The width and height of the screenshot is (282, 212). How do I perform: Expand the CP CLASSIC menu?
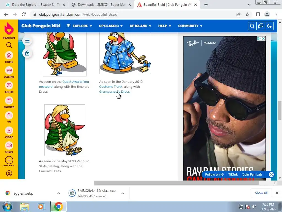tap(111, 26)
